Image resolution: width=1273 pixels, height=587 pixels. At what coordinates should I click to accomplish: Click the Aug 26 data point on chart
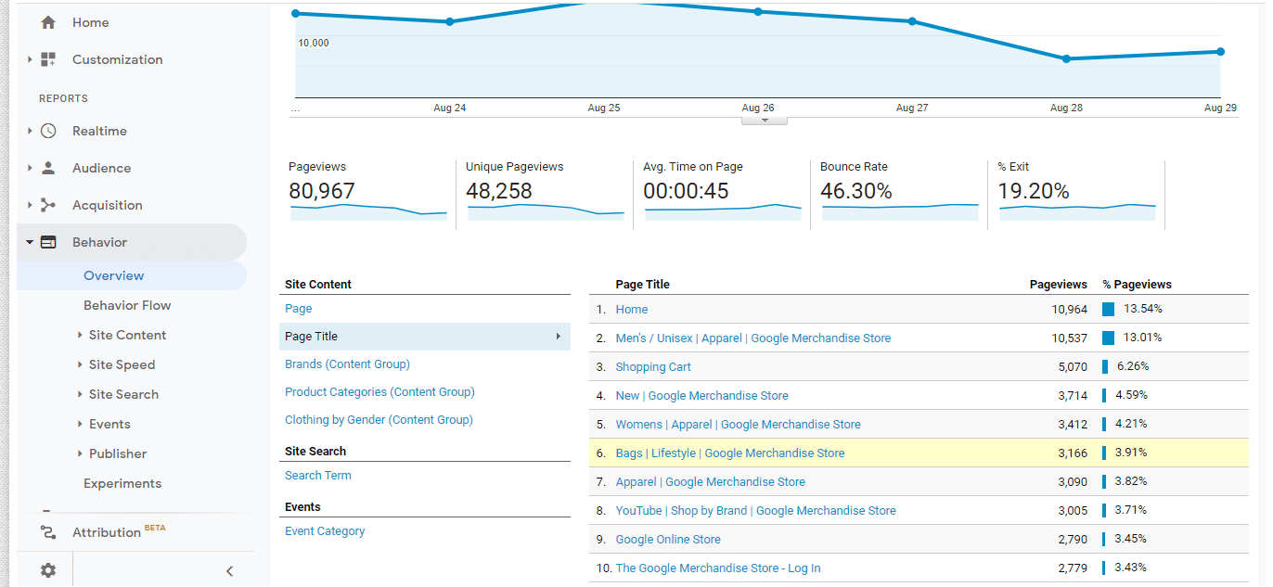[x=758, y=12]
